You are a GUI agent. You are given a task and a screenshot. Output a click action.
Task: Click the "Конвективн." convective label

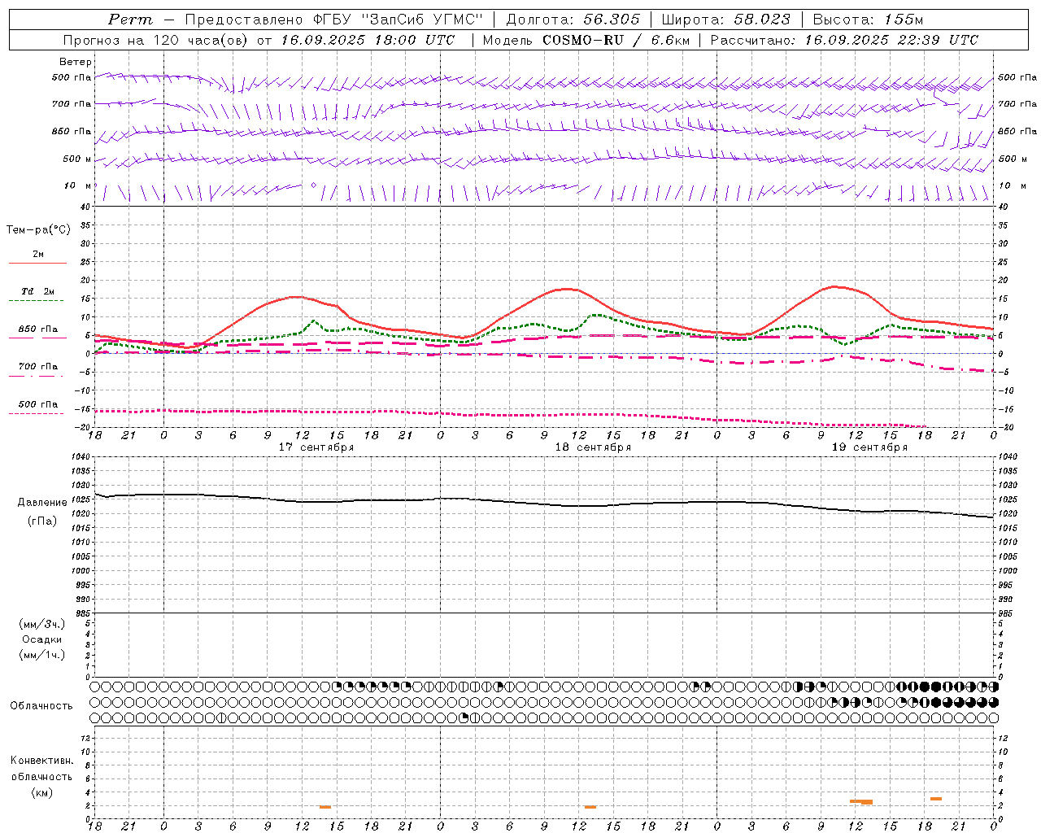coord(41,761)
